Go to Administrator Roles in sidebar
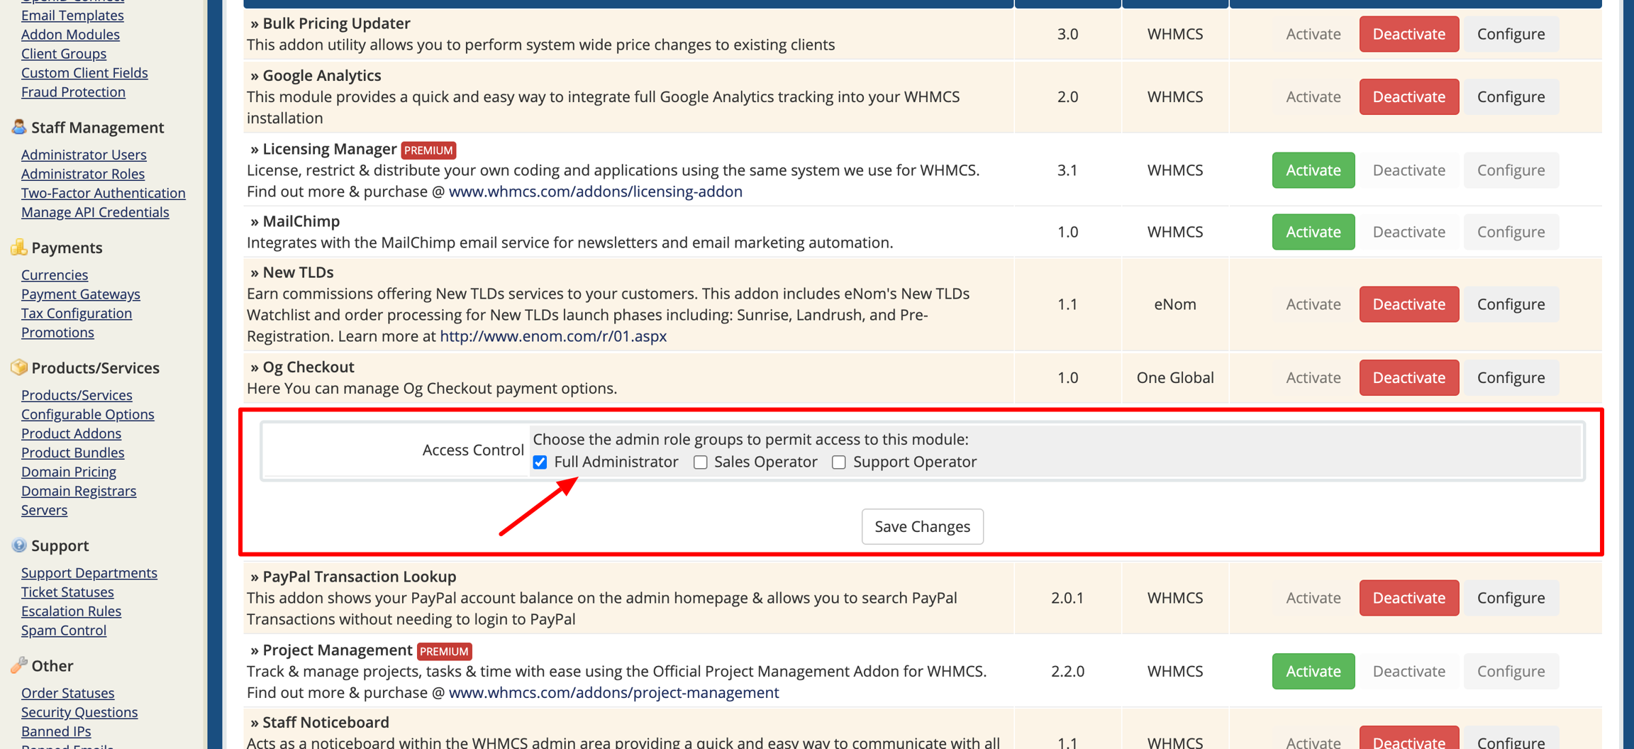 pos(83,174)
